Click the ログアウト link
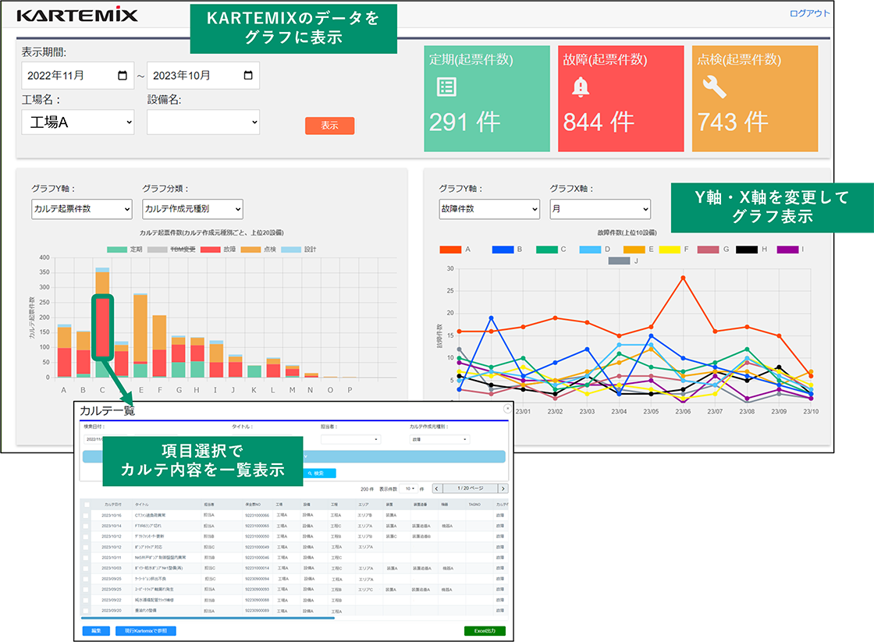This screenshot has width=874, height=642. [x=809, y=13]
